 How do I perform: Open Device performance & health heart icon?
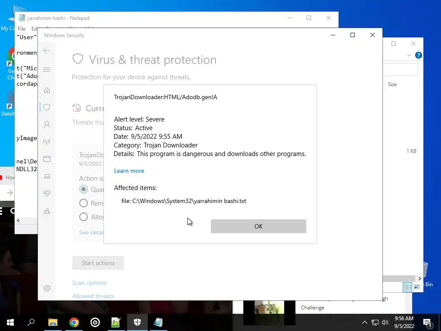(47, 194)
